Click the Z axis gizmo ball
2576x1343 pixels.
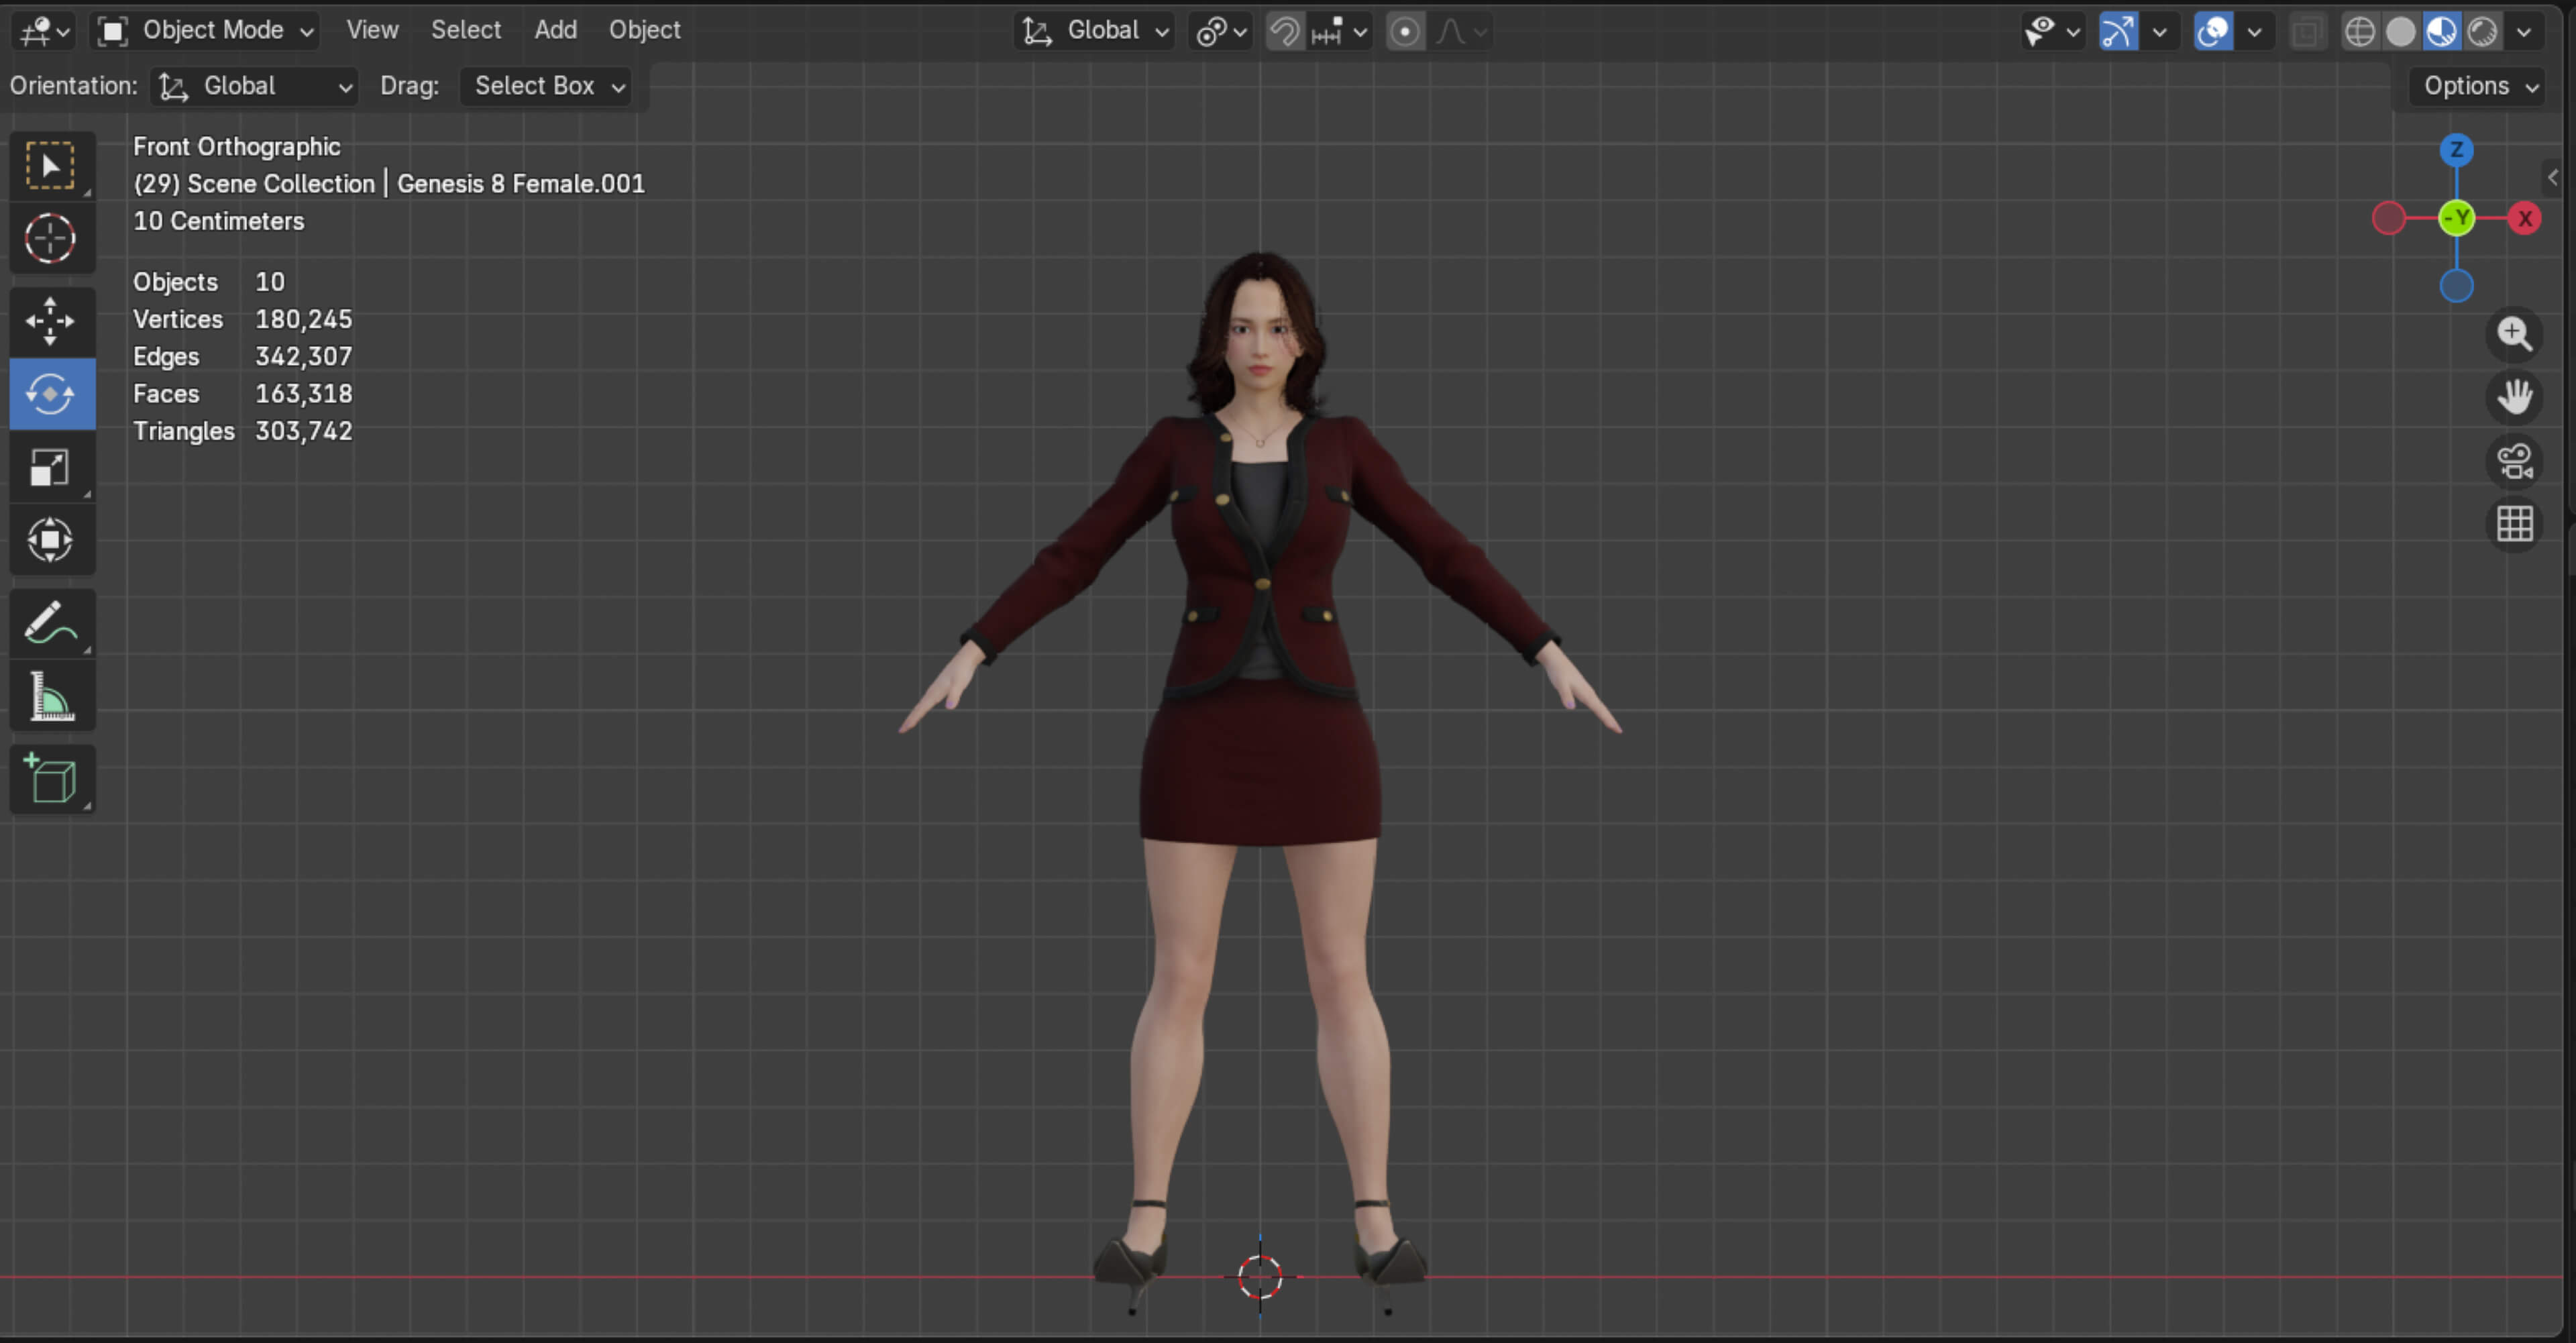coord(2456,150)
